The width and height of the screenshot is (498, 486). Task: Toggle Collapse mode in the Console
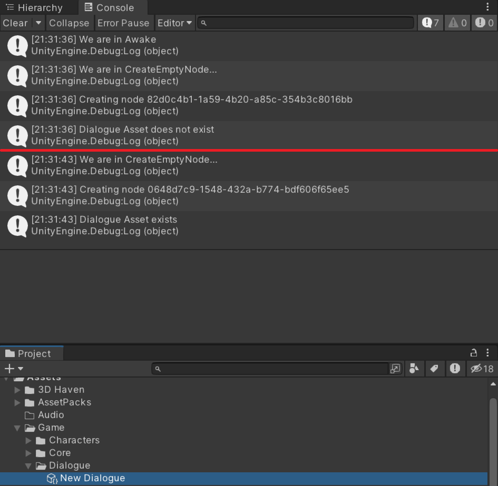point(69,23)
